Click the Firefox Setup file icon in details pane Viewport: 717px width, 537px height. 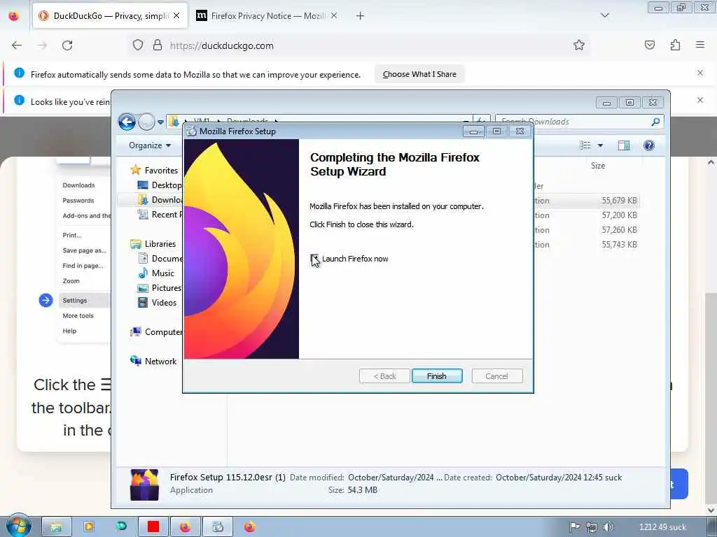point(144,485)
